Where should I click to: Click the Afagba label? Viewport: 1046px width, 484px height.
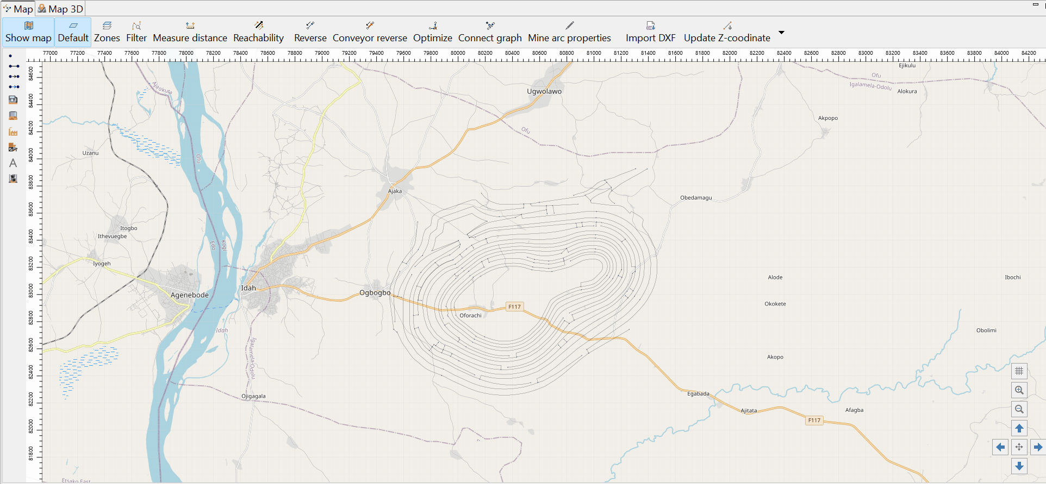[854, 410]
